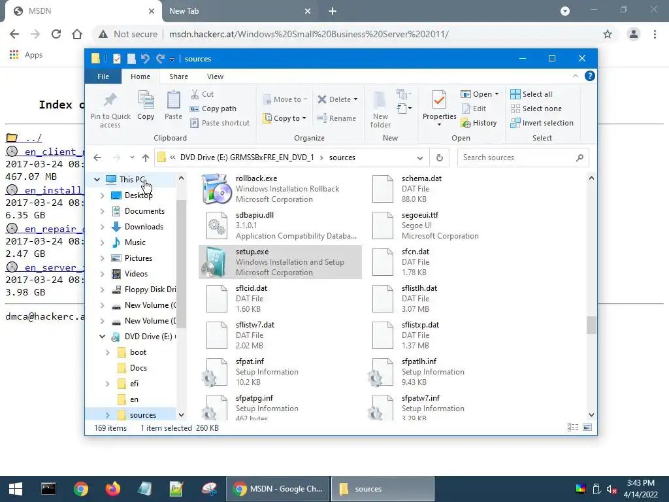Viewport: 669px width, 502px height.
Task: Select sfpat.inf file
Action: (280, 372)
